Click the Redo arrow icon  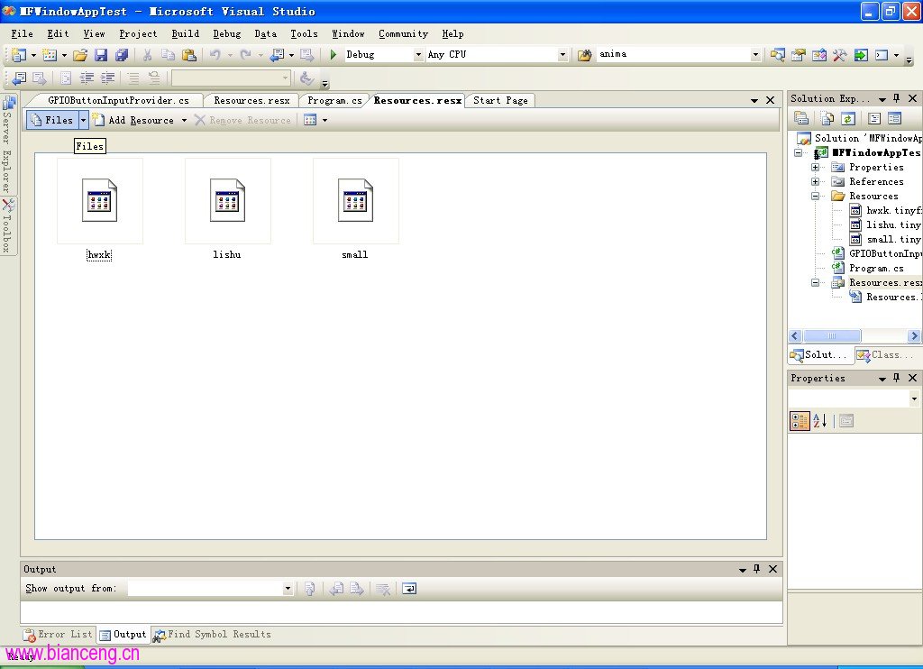(245, 55)
